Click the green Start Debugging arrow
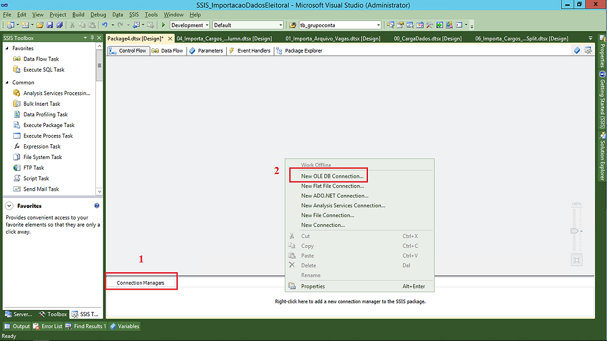 pyautogui.click(x=164, y=25)
